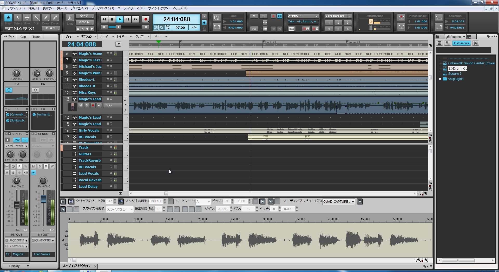Select the Smart tool
The width and height of the screenshot is (499, 272).
pos(8,18)
